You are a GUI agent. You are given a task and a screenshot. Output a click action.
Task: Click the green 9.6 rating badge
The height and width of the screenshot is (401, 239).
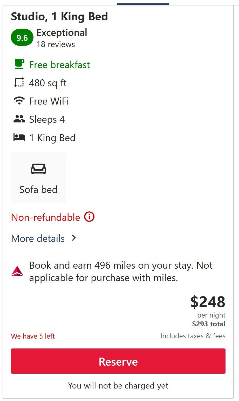click(x=22, y=38)
